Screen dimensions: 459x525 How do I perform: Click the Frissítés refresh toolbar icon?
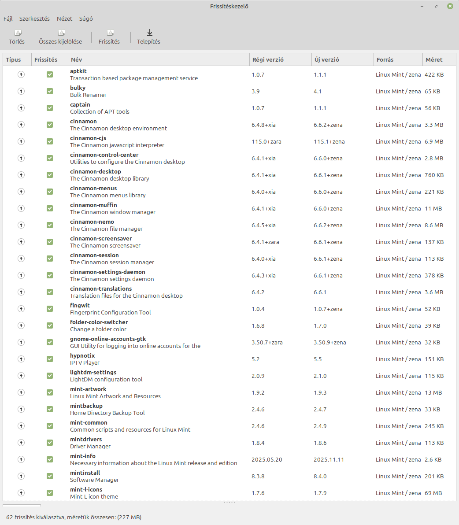tap(109, 33)
